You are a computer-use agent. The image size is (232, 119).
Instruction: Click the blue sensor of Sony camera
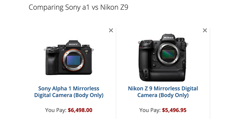(x=73, y=60)
